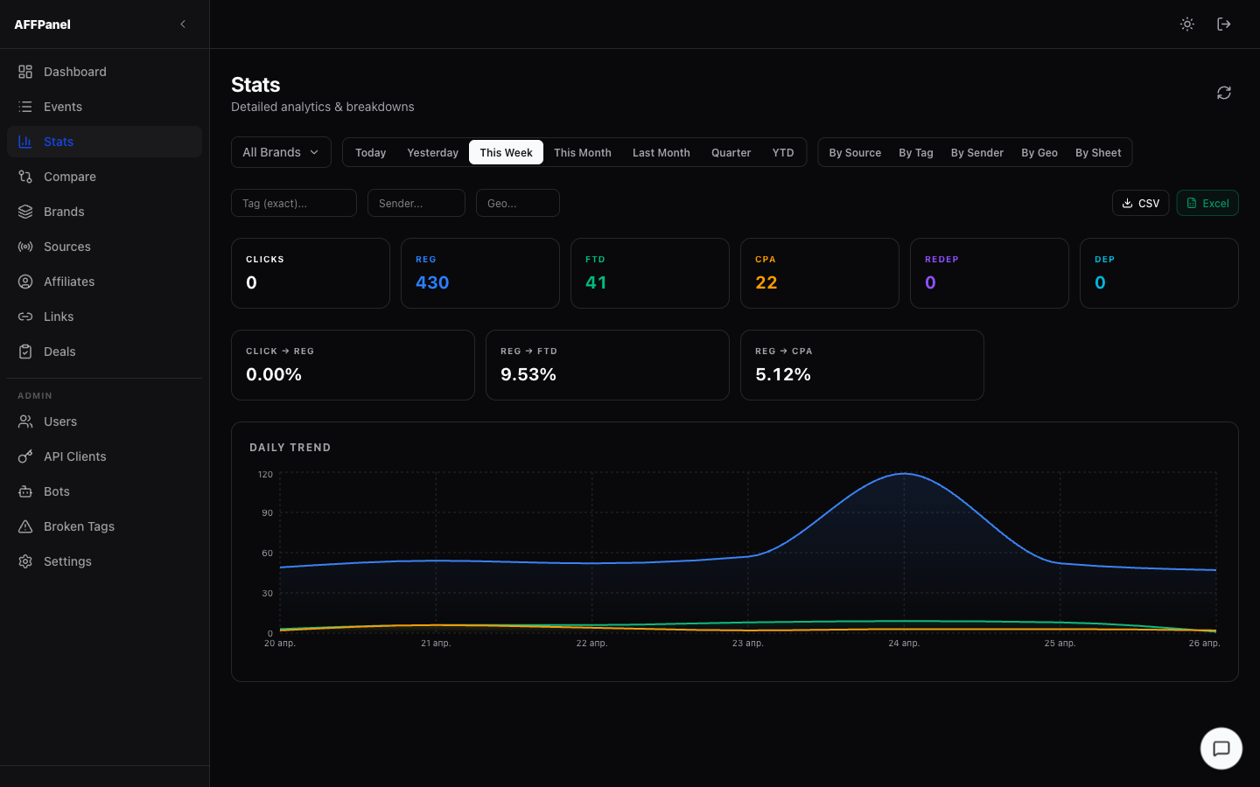Open the chat bubble in bottom corner

pos(1221,749)
